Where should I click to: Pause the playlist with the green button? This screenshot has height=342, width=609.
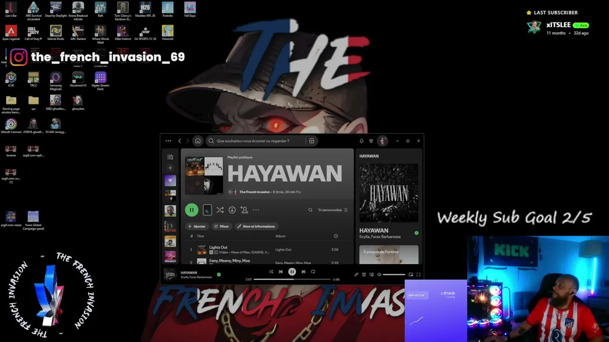tap(192, 210)
